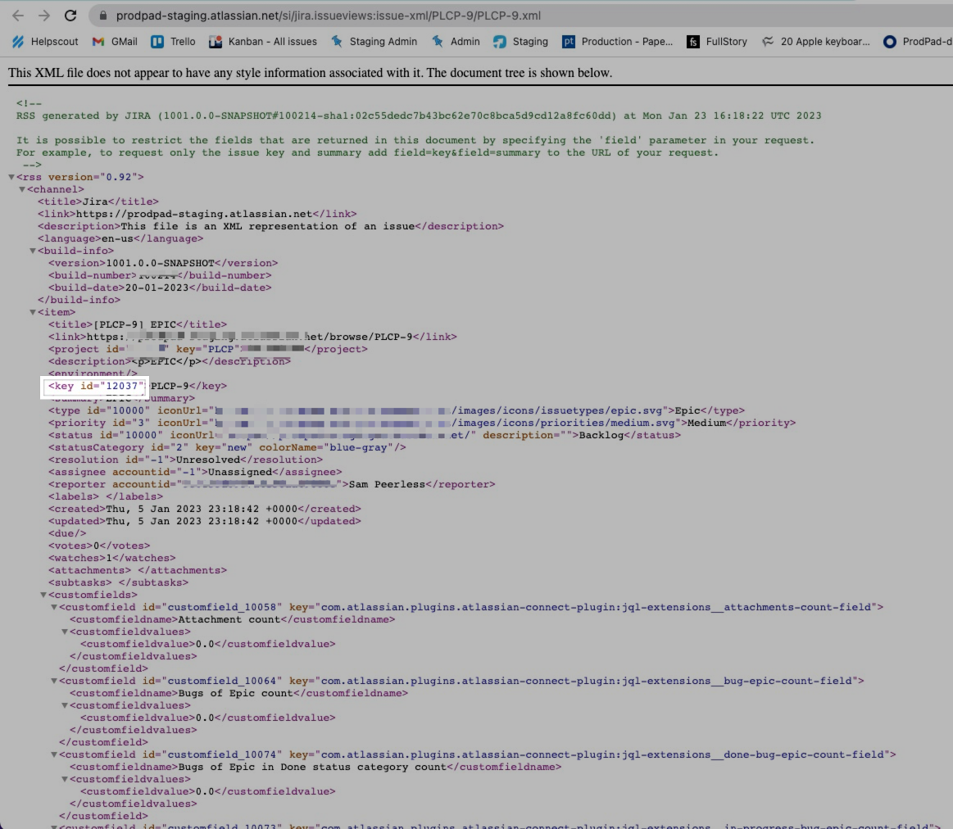Collapse the item node

pyautogui.click(x=33, y=312)
